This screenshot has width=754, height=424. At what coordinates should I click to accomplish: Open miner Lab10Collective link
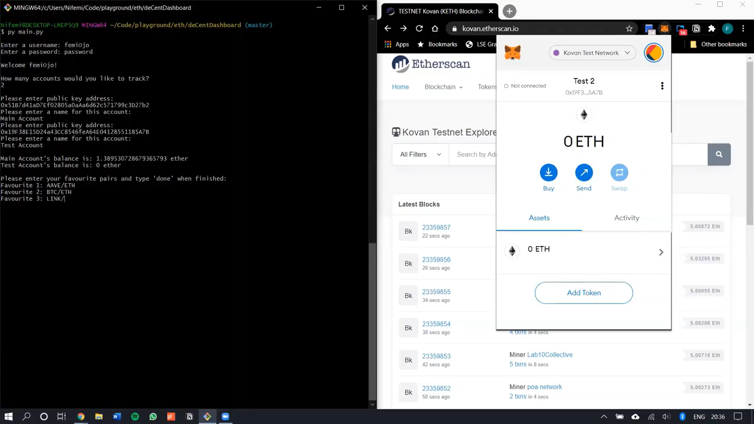click(550, 355)
